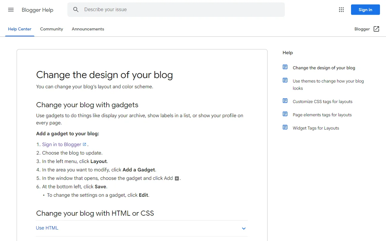Focus the Describe your issue search field
The width and height of the screenshot is (386, 241).
176,10
